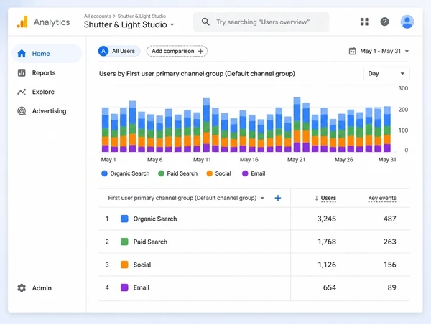Click the green Paid Search row swatch
Screen dimensions: 431x324
(x=124, y=242)
